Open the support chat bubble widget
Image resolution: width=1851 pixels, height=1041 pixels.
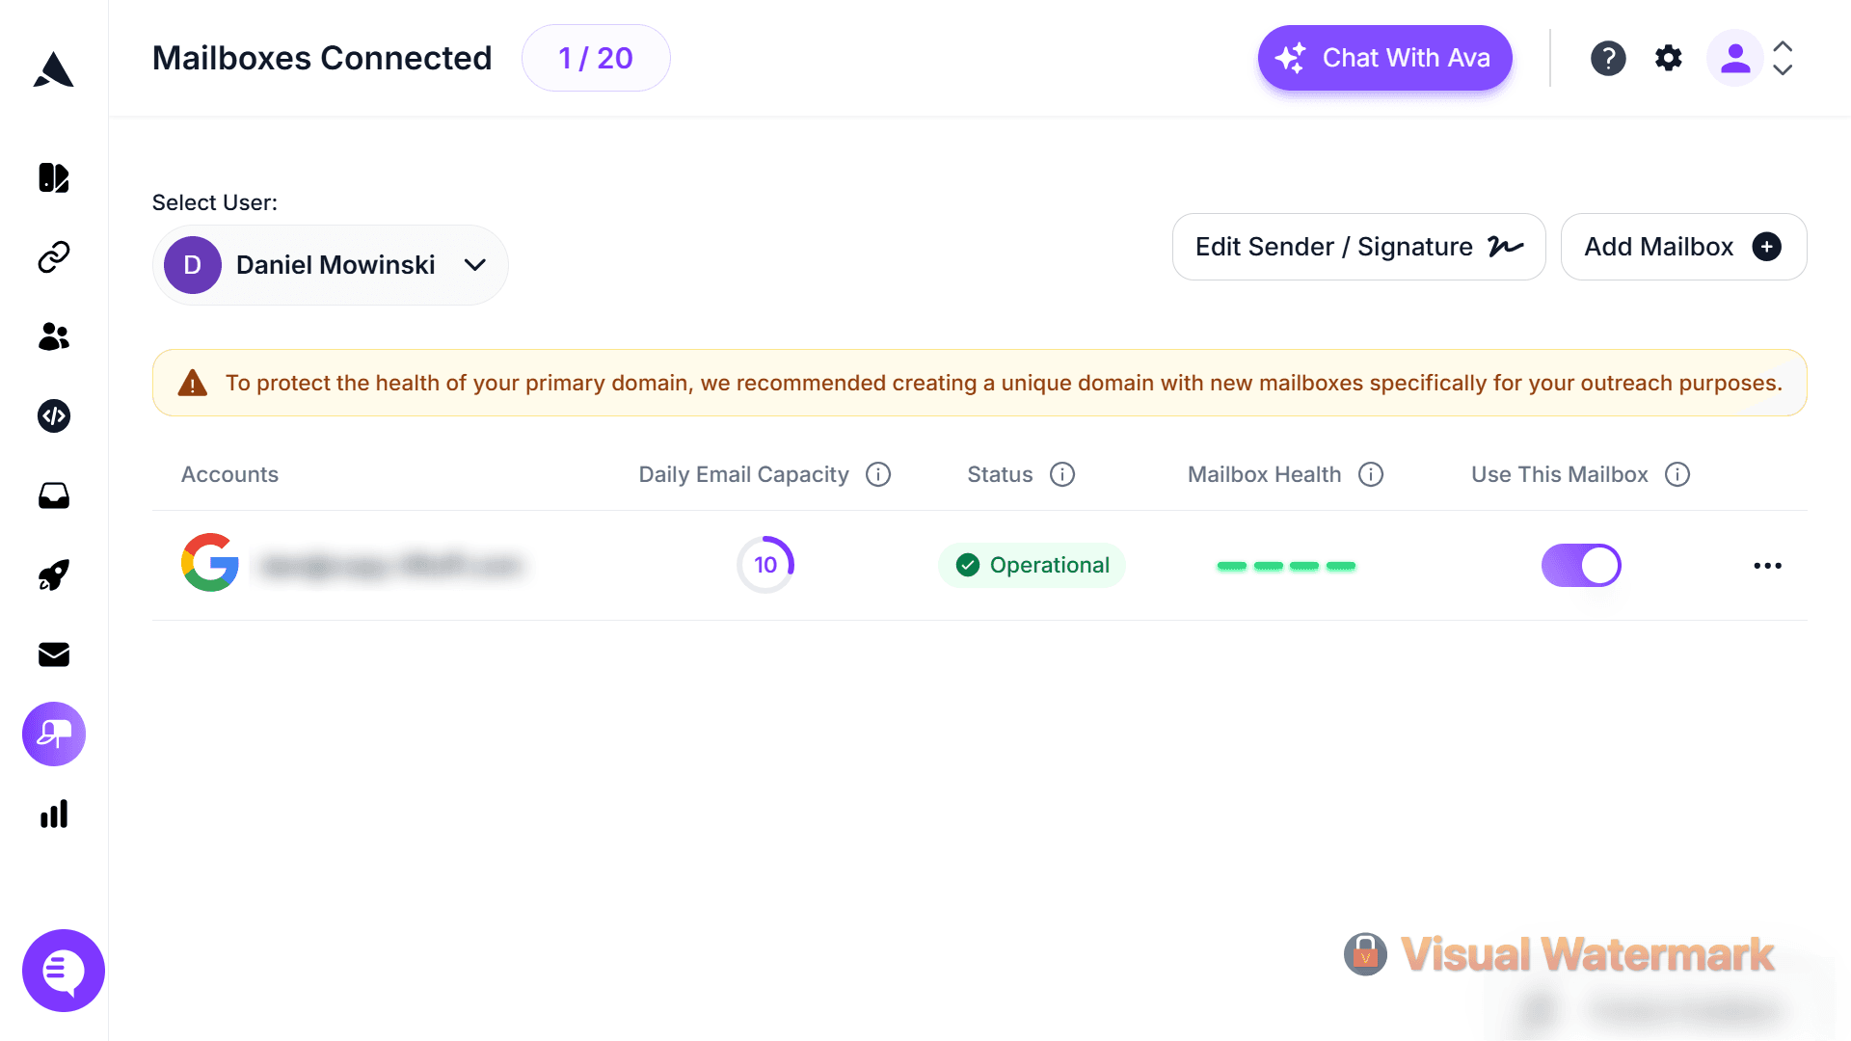tap(64, 971)
